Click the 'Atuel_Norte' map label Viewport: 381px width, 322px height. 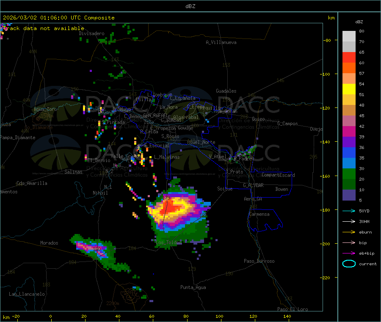click(201, 142)
